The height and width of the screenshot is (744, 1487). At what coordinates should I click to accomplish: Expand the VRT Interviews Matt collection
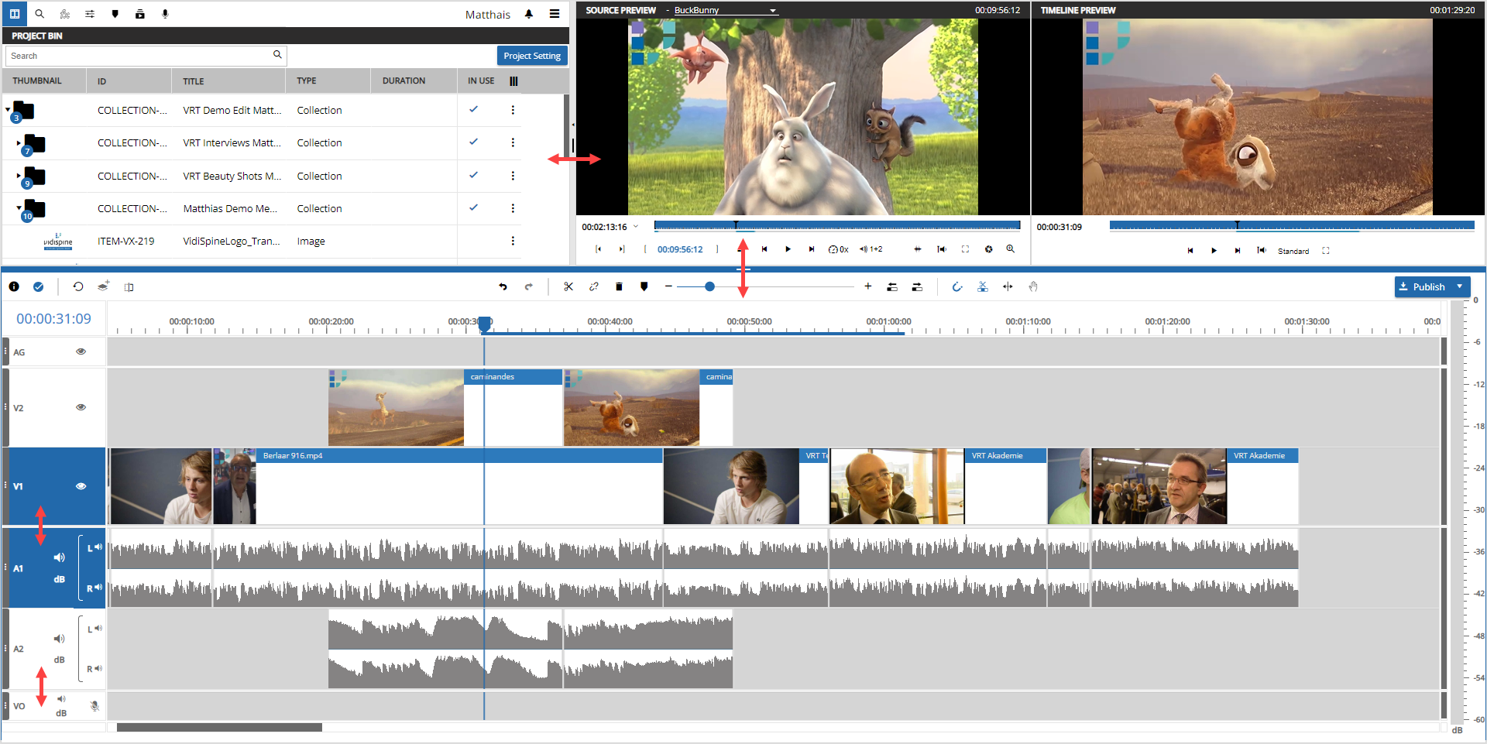tap(17, 142)
